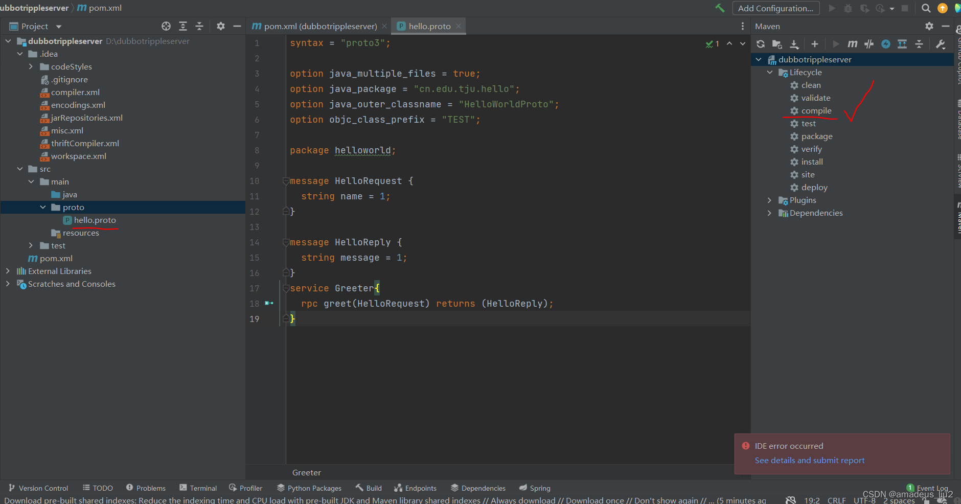The image size is (961, 504).
Task: Click Select Opened File target icon
Action: (166, 26)
